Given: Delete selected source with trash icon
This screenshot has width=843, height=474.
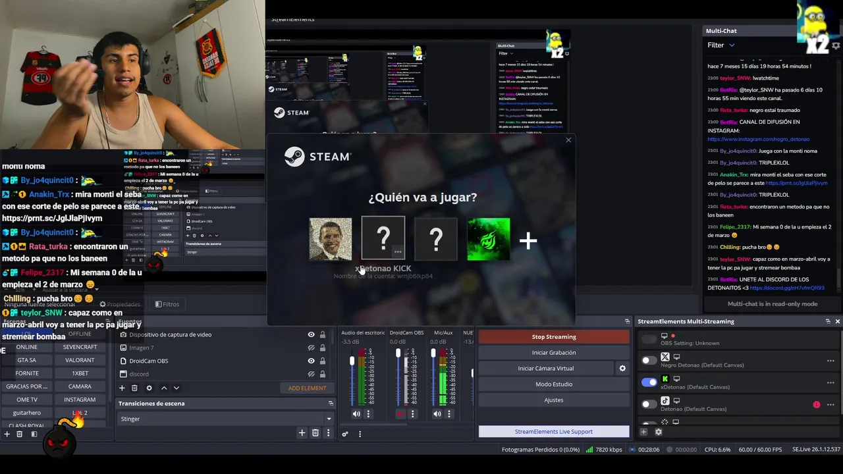Looking at the screenshot, I should [134, 388].
